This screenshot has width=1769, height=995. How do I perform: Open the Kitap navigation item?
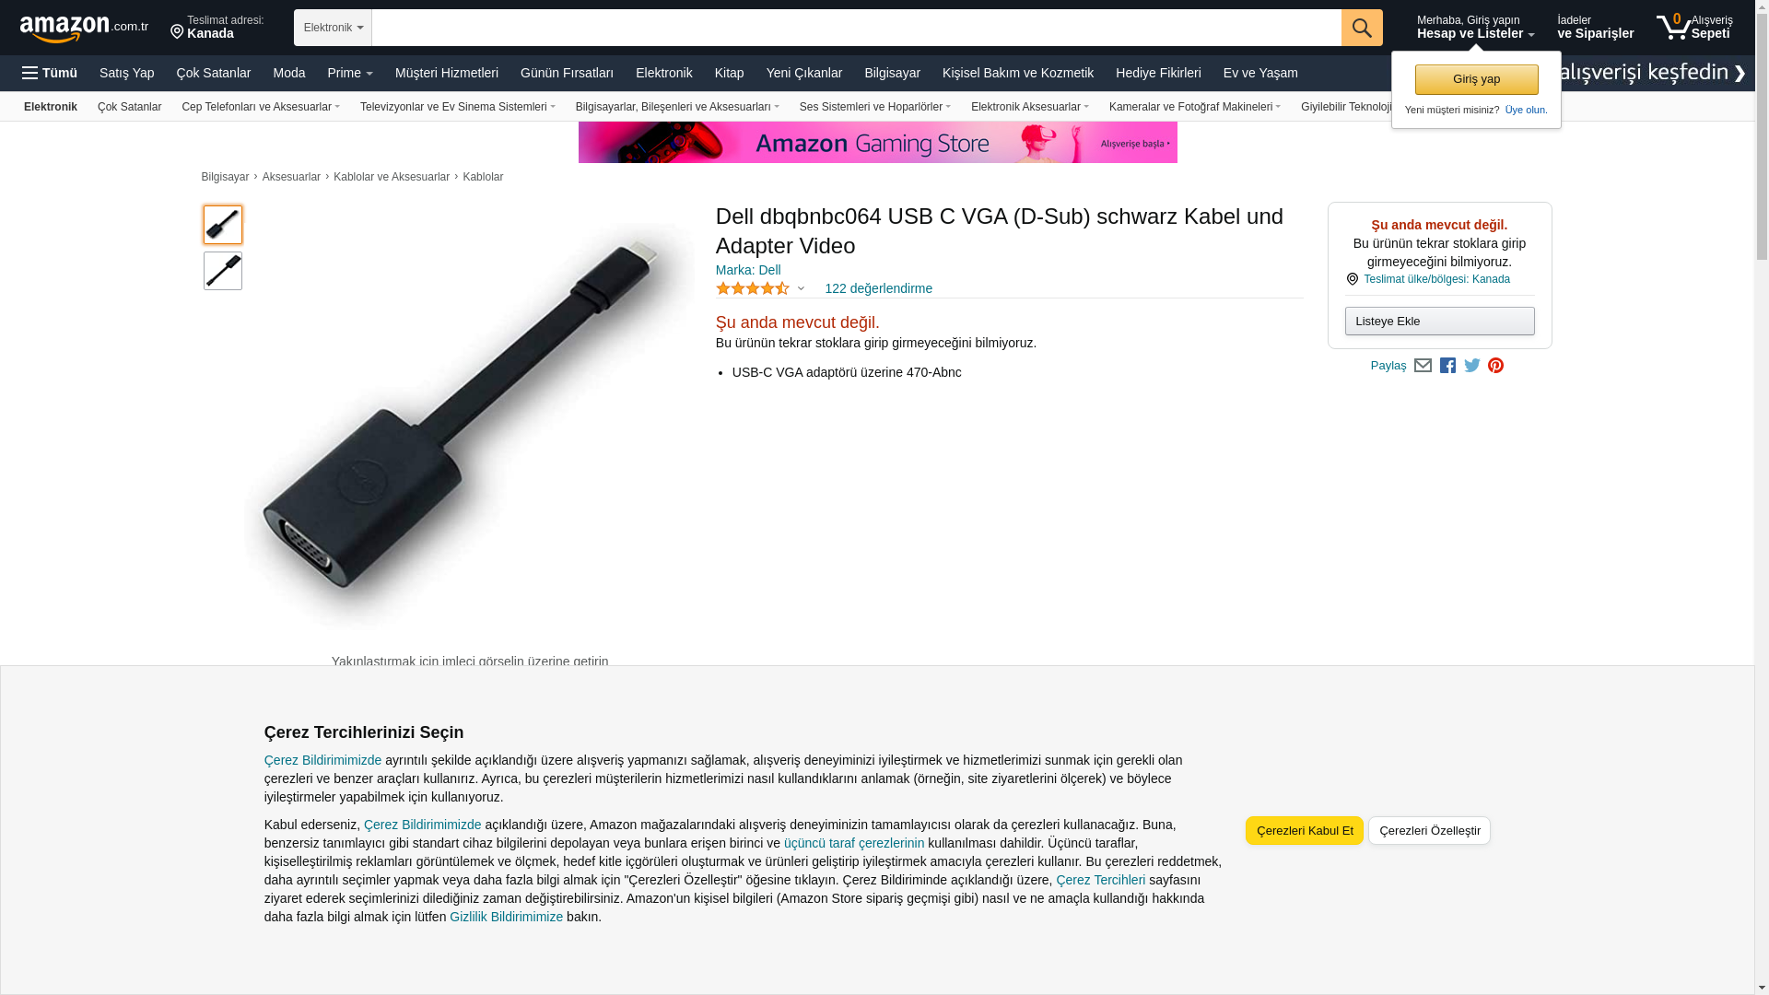point(729,73)
